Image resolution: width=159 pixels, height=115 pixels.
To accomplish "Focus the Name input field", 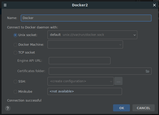I will coord(86,18).
